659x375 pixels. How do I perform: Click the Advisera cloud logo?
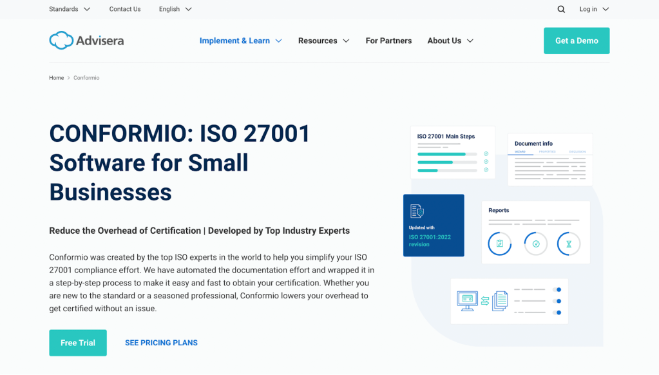pos(86,41)
